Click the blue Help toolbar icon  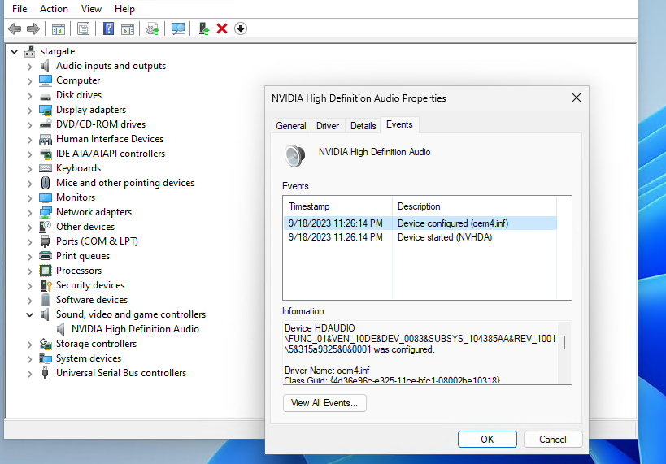(108, 29)
